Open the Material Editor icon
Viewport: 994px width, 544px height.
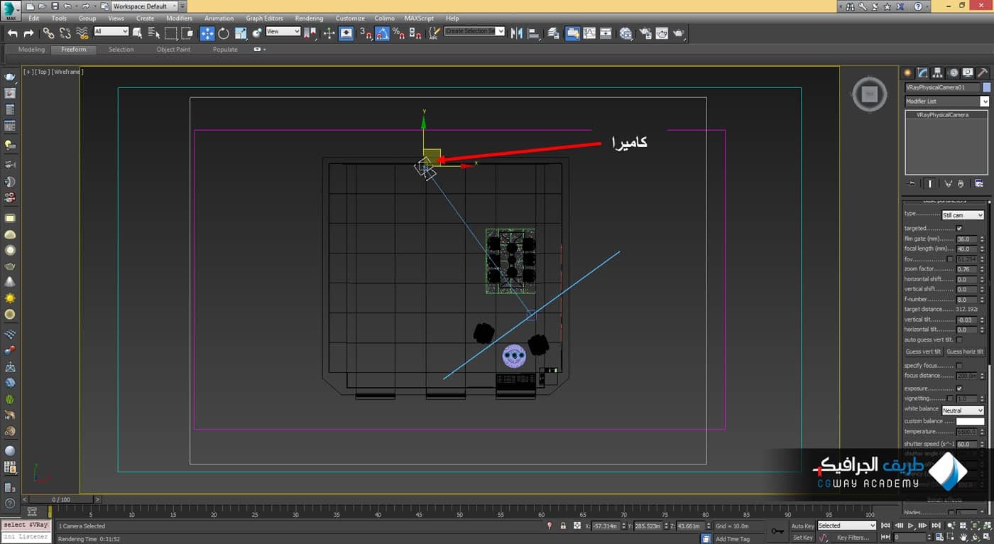[x=626, y=33]
